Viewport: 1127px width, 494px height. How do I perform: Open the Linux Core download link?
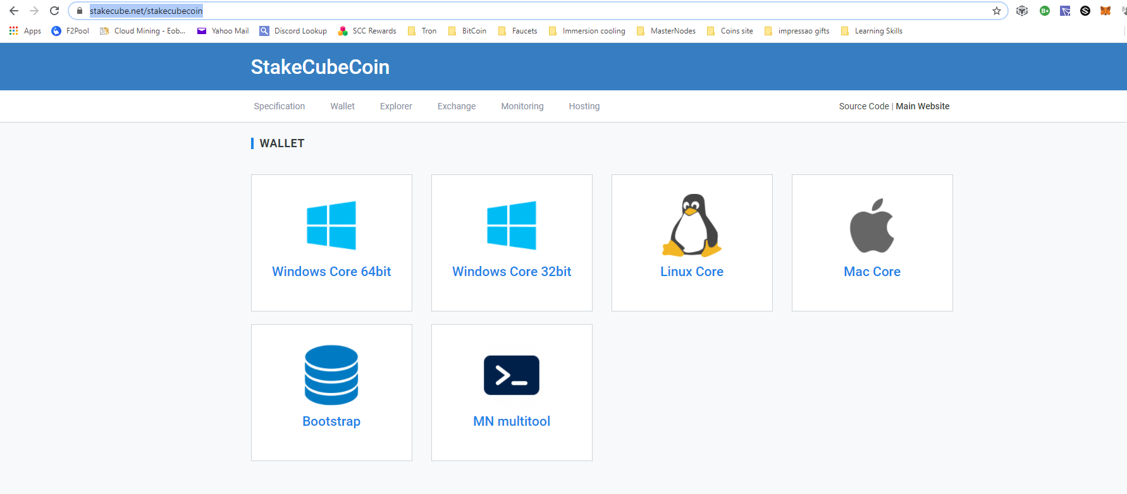692,272
